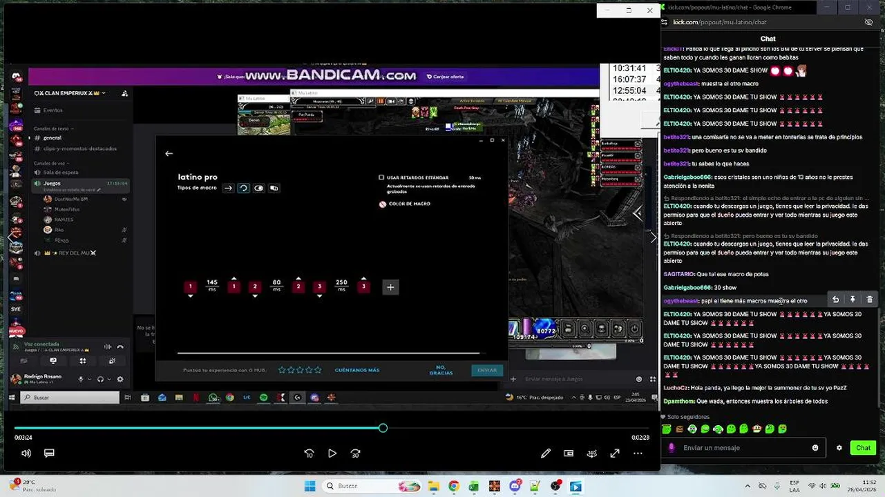Open Kick chat settings gear
885x497 pixels.
point(839,448)
